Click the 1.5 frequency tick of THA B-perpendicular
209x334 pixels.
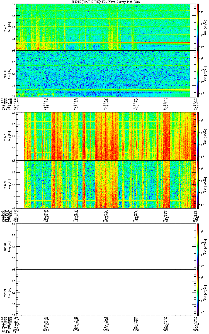(13, 16)
